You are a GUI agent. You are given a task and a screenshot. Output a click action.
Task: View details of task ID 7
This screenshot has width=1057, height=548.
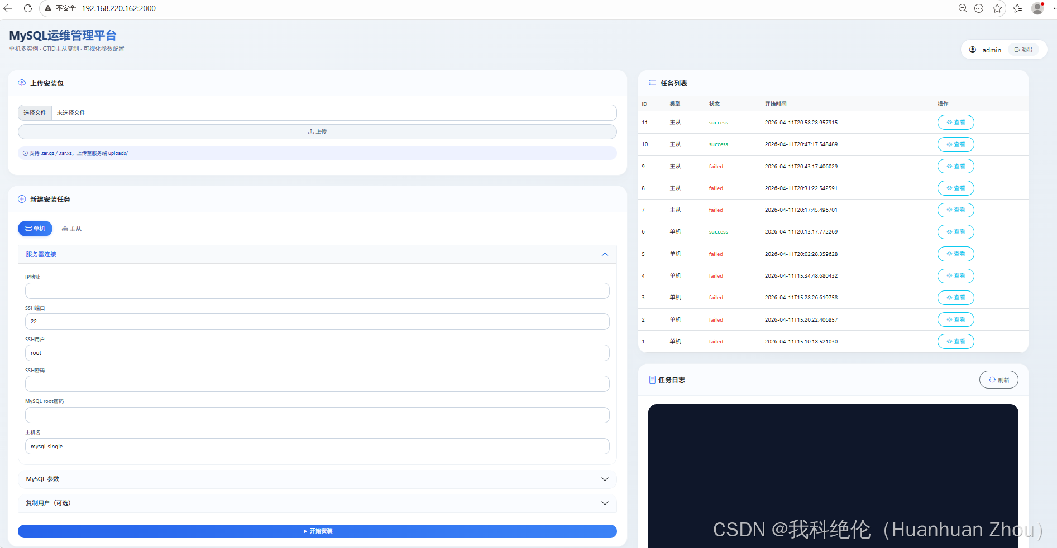pyautogui.click(x=955, y=210)
